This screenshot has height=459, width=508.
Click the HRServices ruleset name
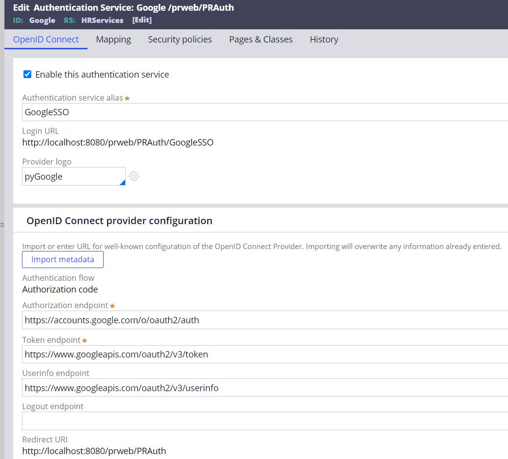point(102,20)
